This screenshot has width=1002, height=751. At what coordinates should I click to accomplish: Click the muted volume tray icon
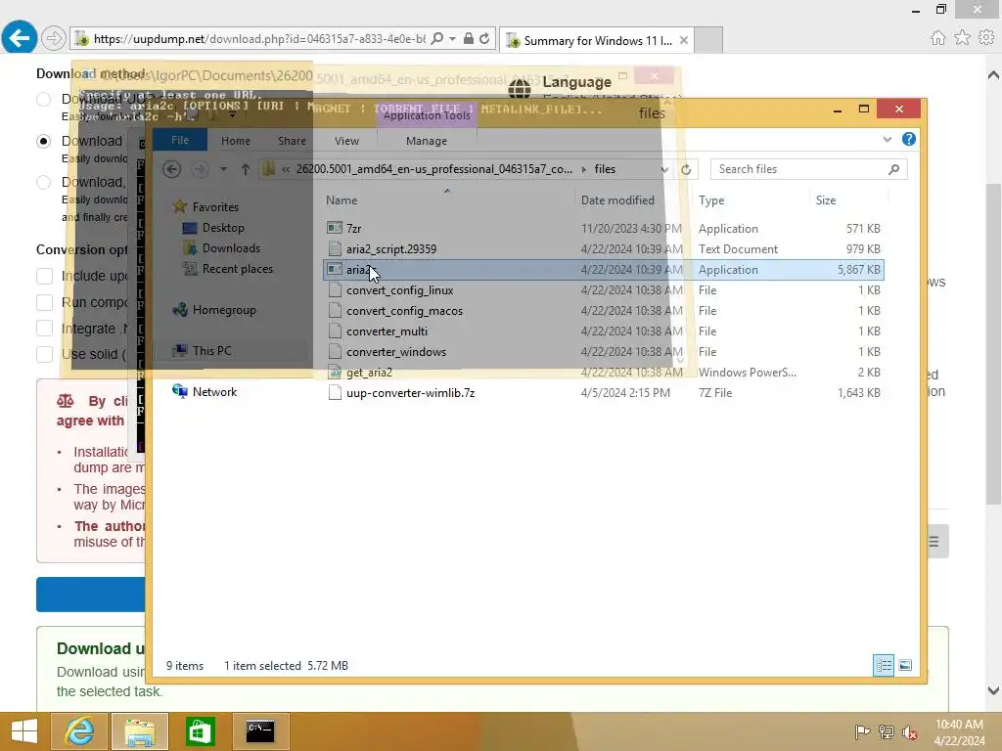(910, 731)
